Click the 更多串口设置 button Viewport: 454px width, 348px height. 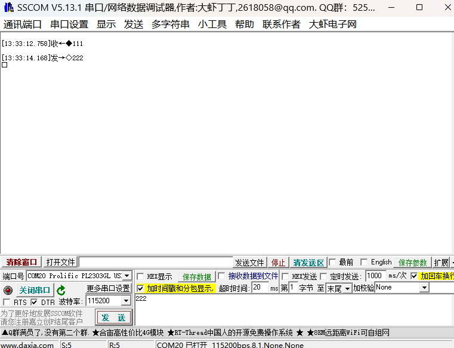point(109,288)
